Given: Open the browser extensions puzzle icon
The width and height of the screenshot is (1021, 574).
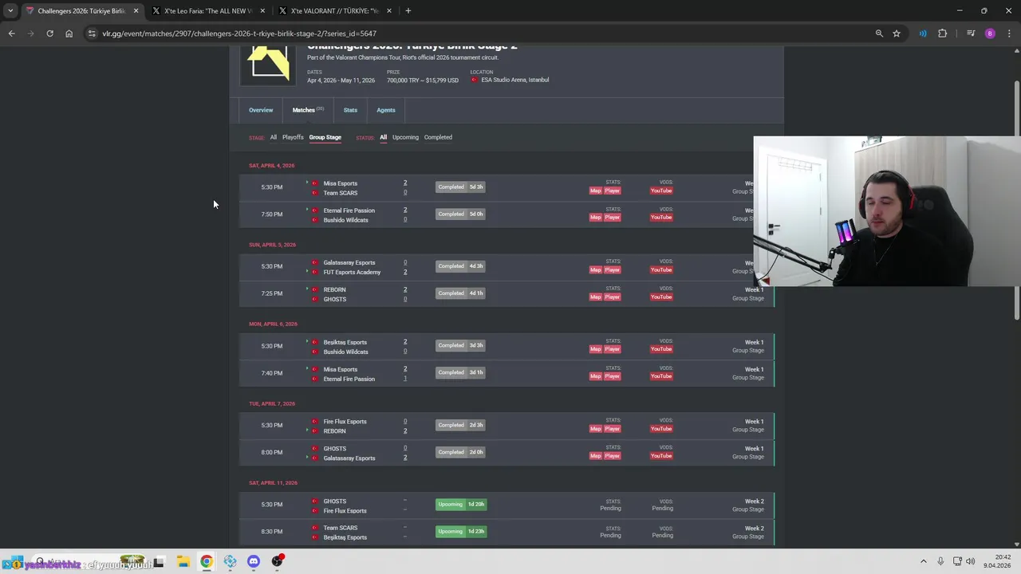Looking at the screenshot, I should coord(942,33).
